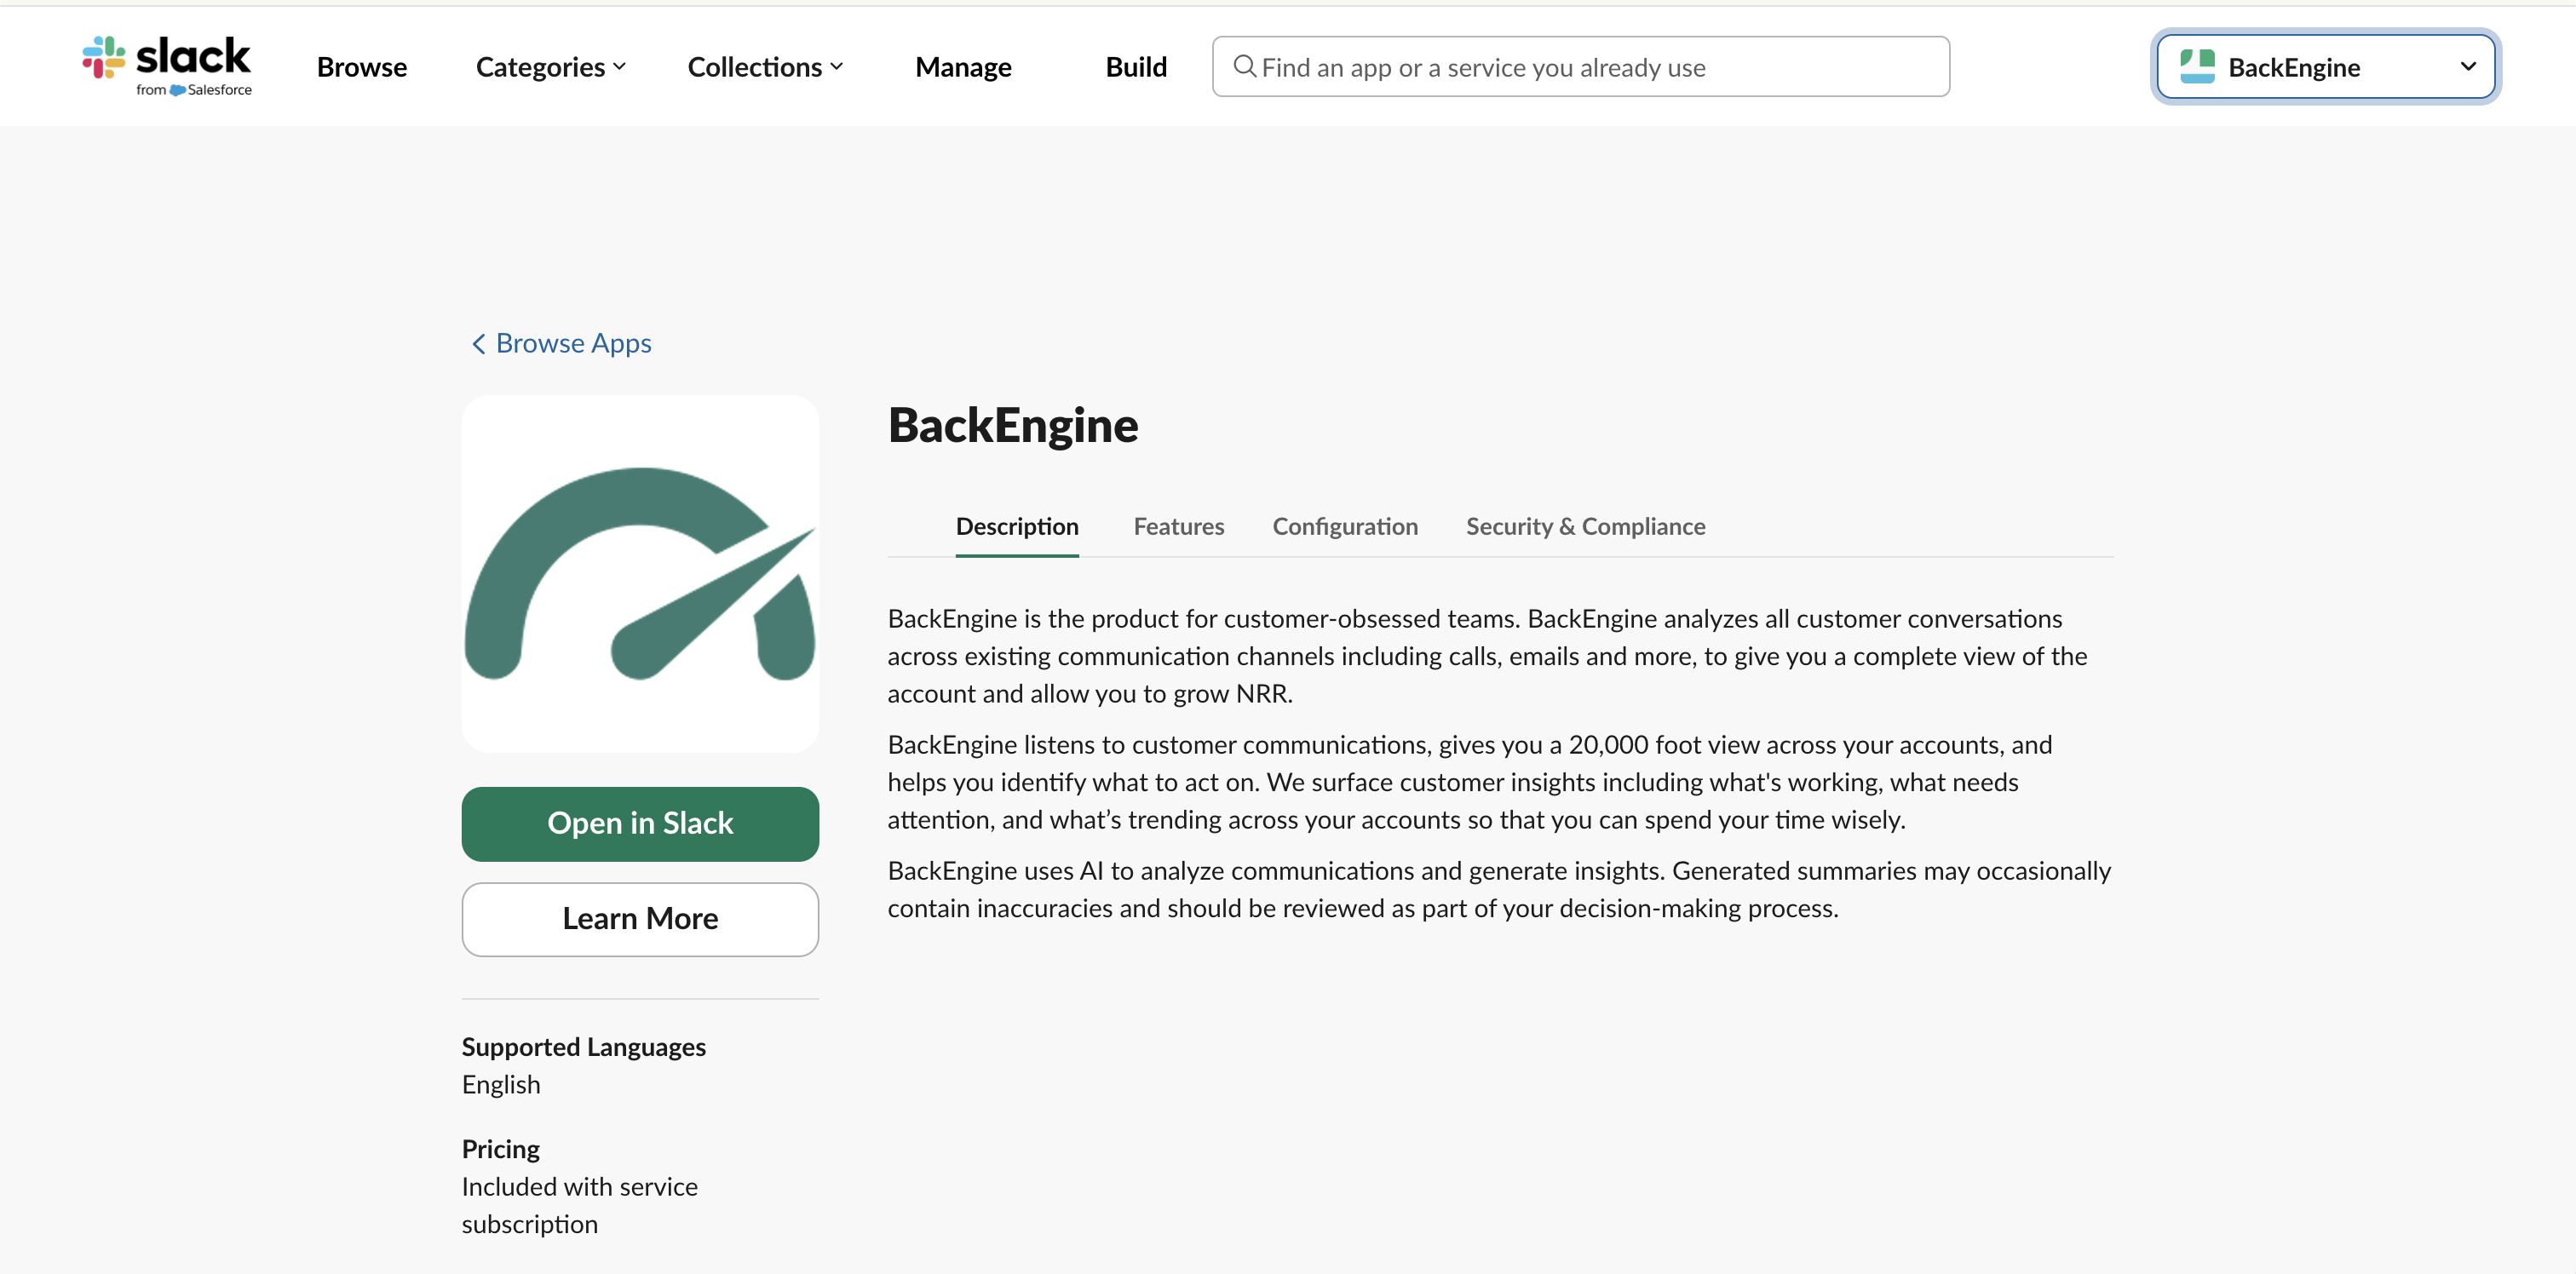Screen dimensions: 2576x1274
Task: Open the Manage menu item
Action: [x=962, y=66]
